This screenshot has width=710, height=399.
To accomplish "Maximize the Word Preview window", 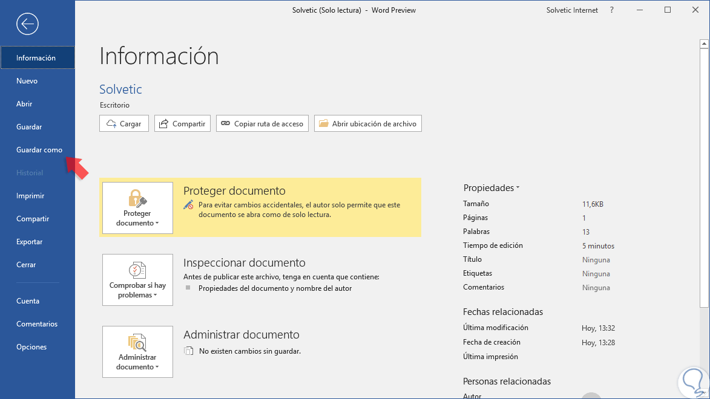I will (668, 10).
